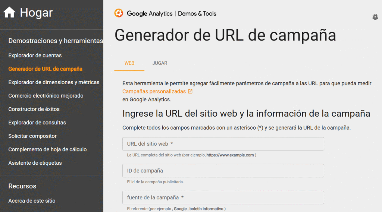Image resolution: width=382 pixels, height=212 pixels.
Task: Click the 'boletín informativo' example text
Action: click(x=206, y=209)
